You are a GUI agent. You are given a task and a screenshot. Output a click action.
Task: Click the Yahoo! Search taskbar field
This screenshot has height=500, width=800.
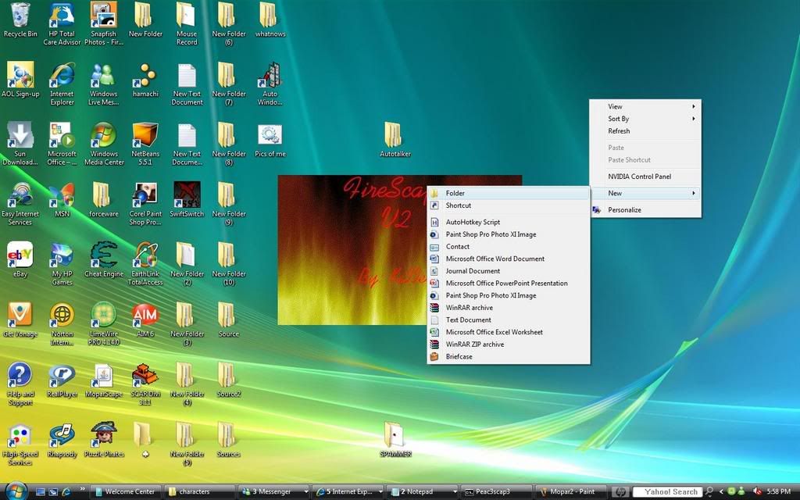tap(668, 492)
